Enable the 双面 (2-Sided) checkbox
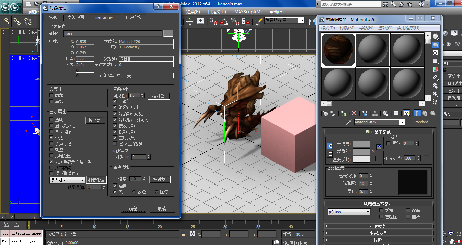The width and height of the screenshot is (462, 245). (408, 210)
